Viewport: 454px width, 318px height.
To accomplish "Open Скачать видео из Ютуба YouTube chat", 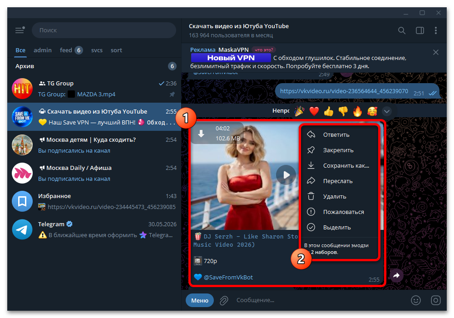I will (94, 117).
